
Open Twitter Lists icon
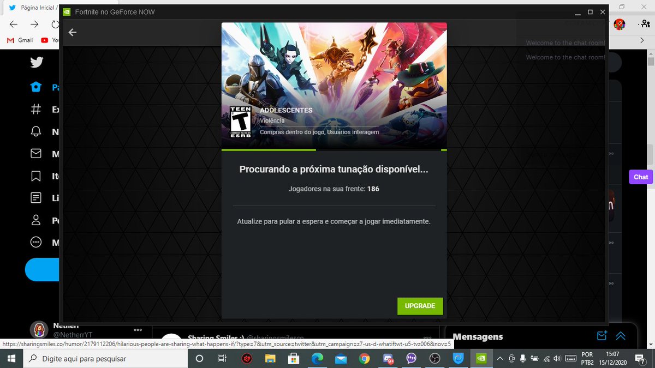tap(36, 198)
